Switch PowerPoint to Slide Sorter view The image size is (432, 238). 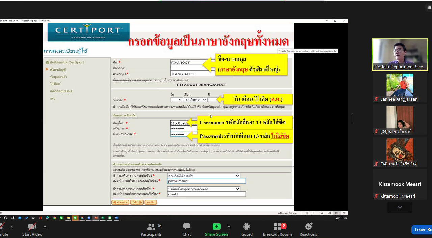(329, 213)
